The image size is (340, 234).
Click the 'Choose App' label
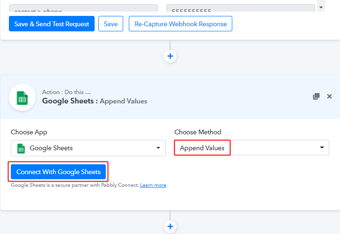click(x=29, y=132)
